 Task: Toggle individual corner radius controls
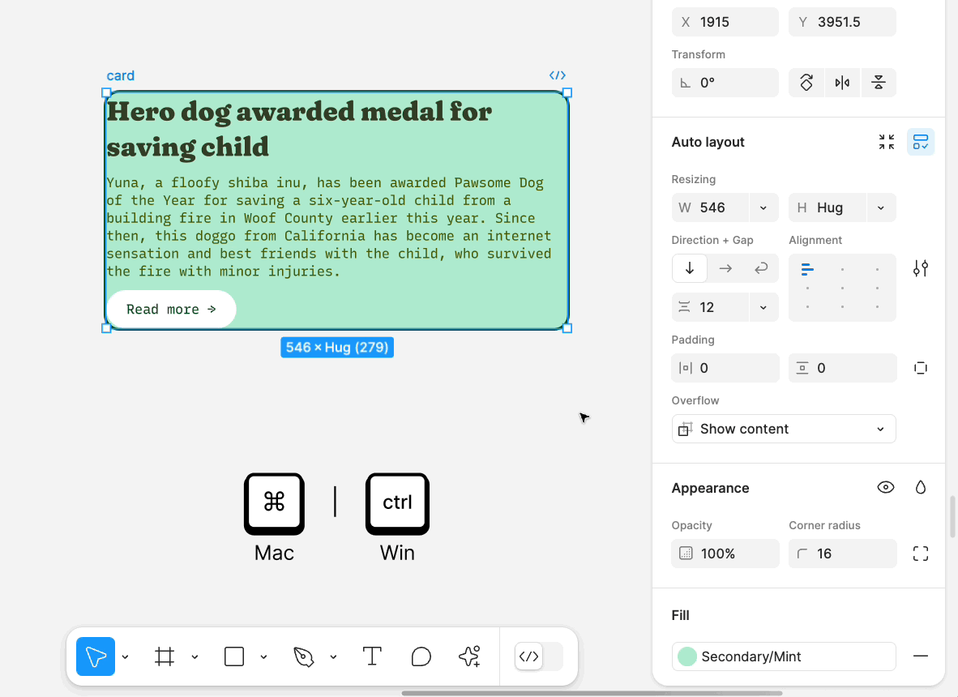click(x=921, y=554)
